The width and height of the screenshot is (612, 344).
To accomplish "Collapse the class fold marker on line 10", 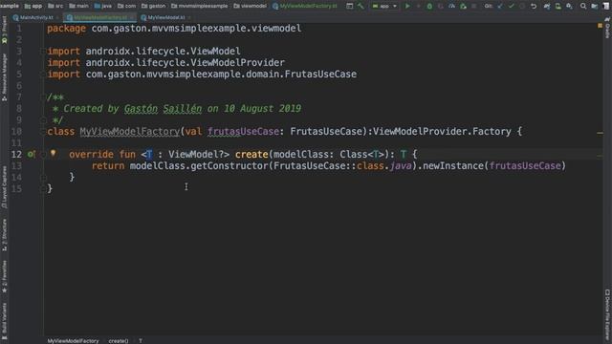I will [x=42, y=132].
